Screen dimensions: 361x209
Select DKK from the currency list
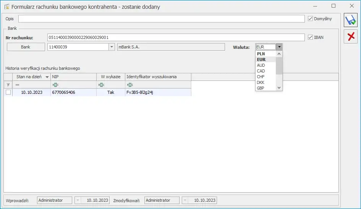[265, 82]
